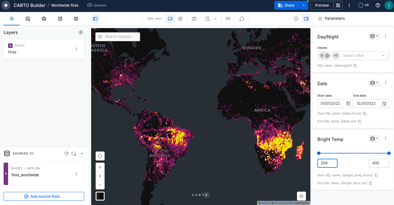Toggle the right parameters panel
Image resolution: width=394 pixels, height=205 pixels.
pyautogui.click(x=306, y=19)
